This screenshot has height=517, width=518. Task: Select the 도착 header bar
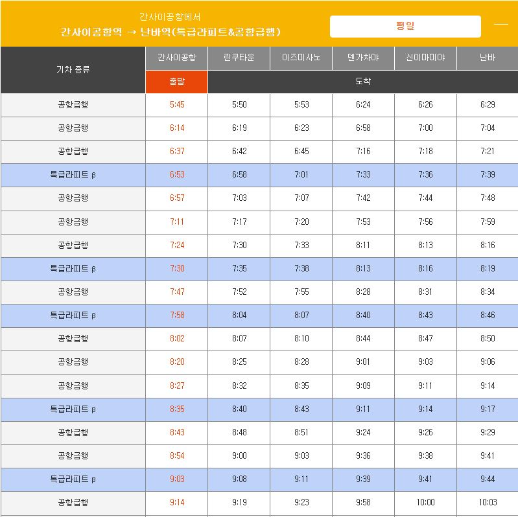(363, 82)
